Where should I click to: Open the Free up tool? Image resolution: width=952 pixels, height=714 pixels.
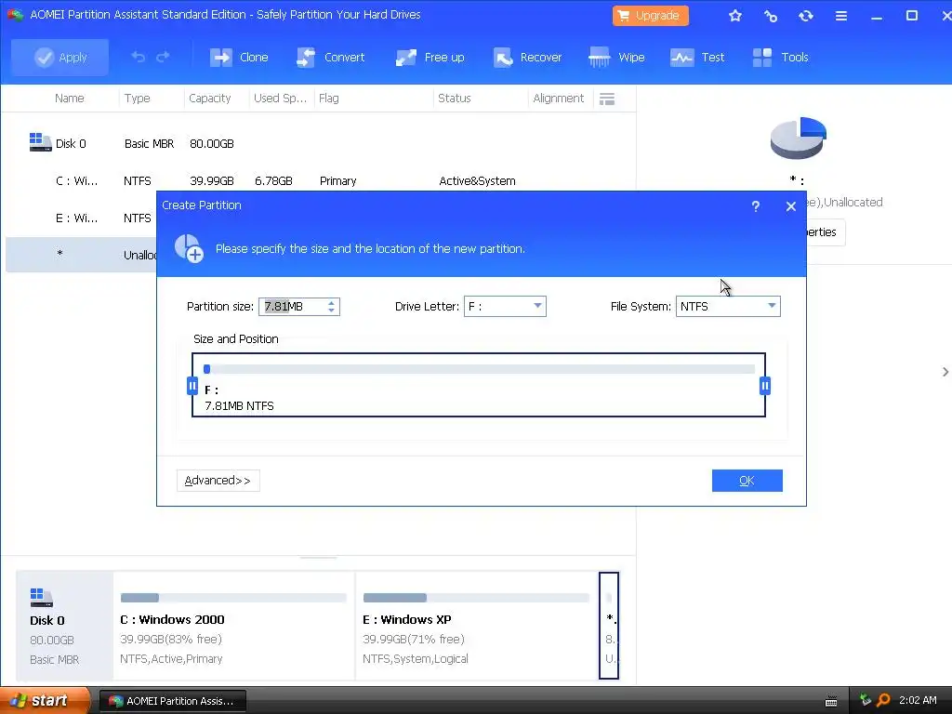[x=430, y=57]
